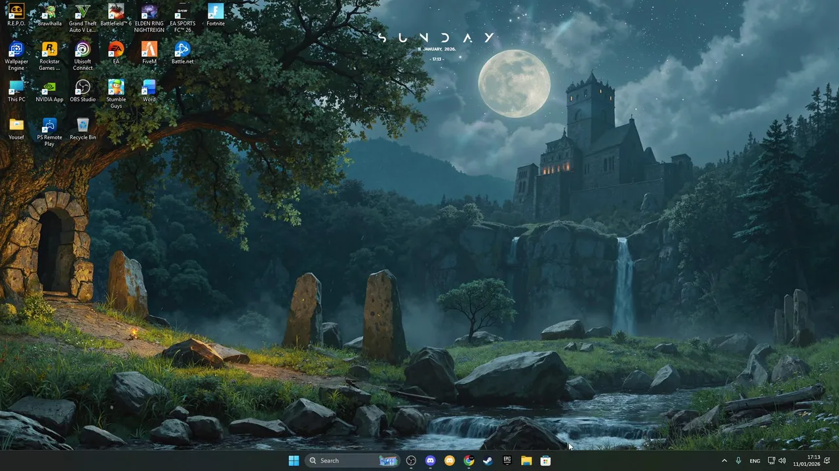This screenshot has width=839, height=471.
Task: Open Epic Games Launcher from taskbar
Action: click(507, 461)
